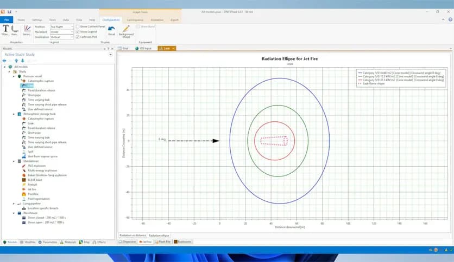Open the Grid document tab

123,49
